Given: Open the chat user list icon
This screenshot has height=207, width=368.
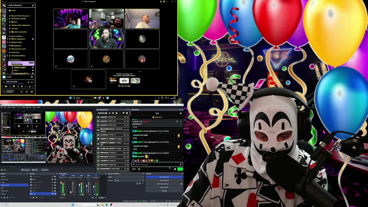Looking at the screenshot, I should coord(181,113).
